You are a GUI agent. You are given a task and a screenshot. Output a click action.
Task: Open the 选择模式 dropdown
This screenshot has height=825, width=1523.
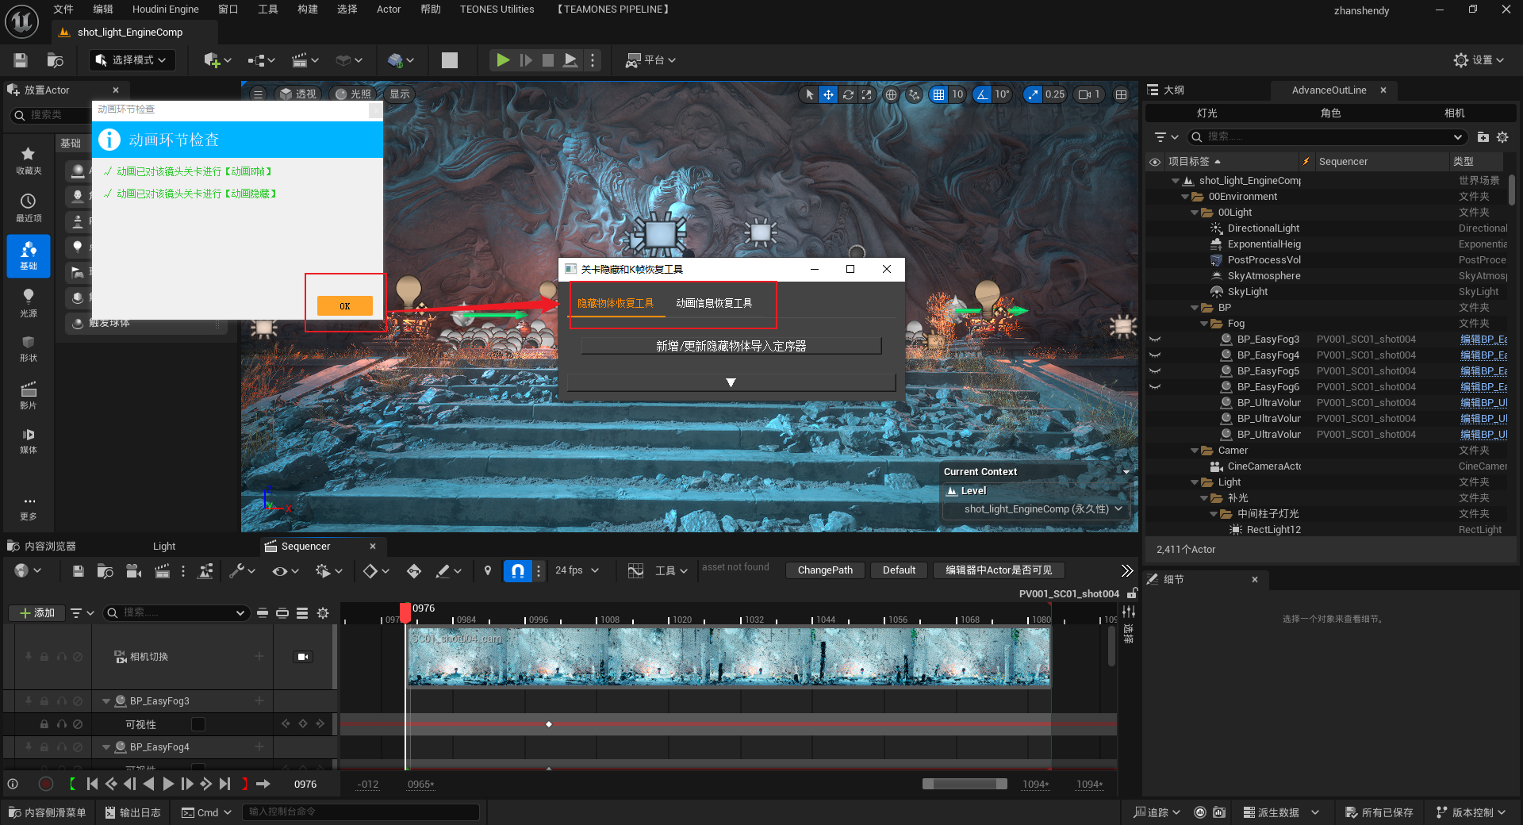(132, 60)
